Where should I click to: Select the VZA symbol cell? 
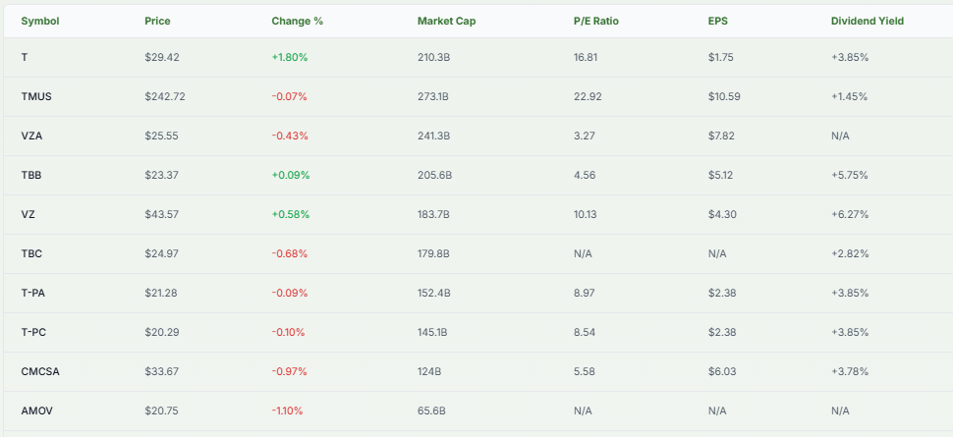pyautogui.click(x=31, y=137)
